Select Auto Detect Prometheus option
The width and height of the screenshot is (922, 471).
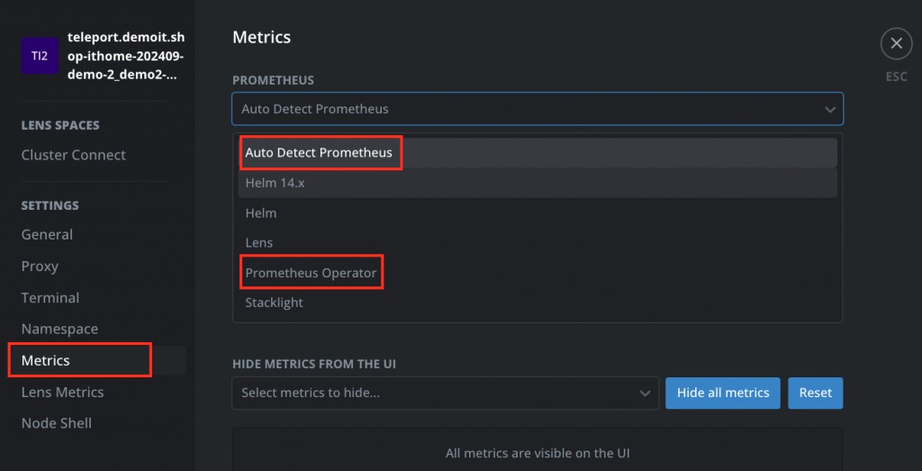319,153
